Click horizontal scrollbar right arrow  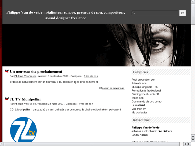[189, 144]
